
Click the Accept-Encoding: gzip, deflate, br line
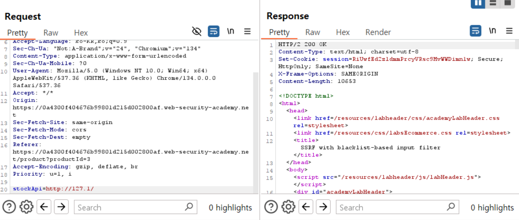tap(75, 166)
